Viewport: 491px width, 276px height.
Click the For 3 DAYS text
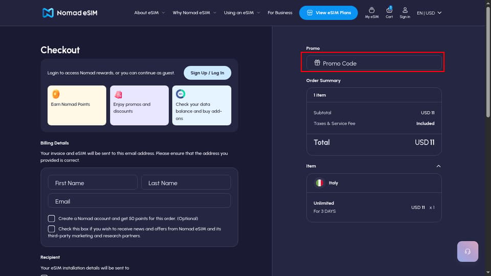pos(324,211)
